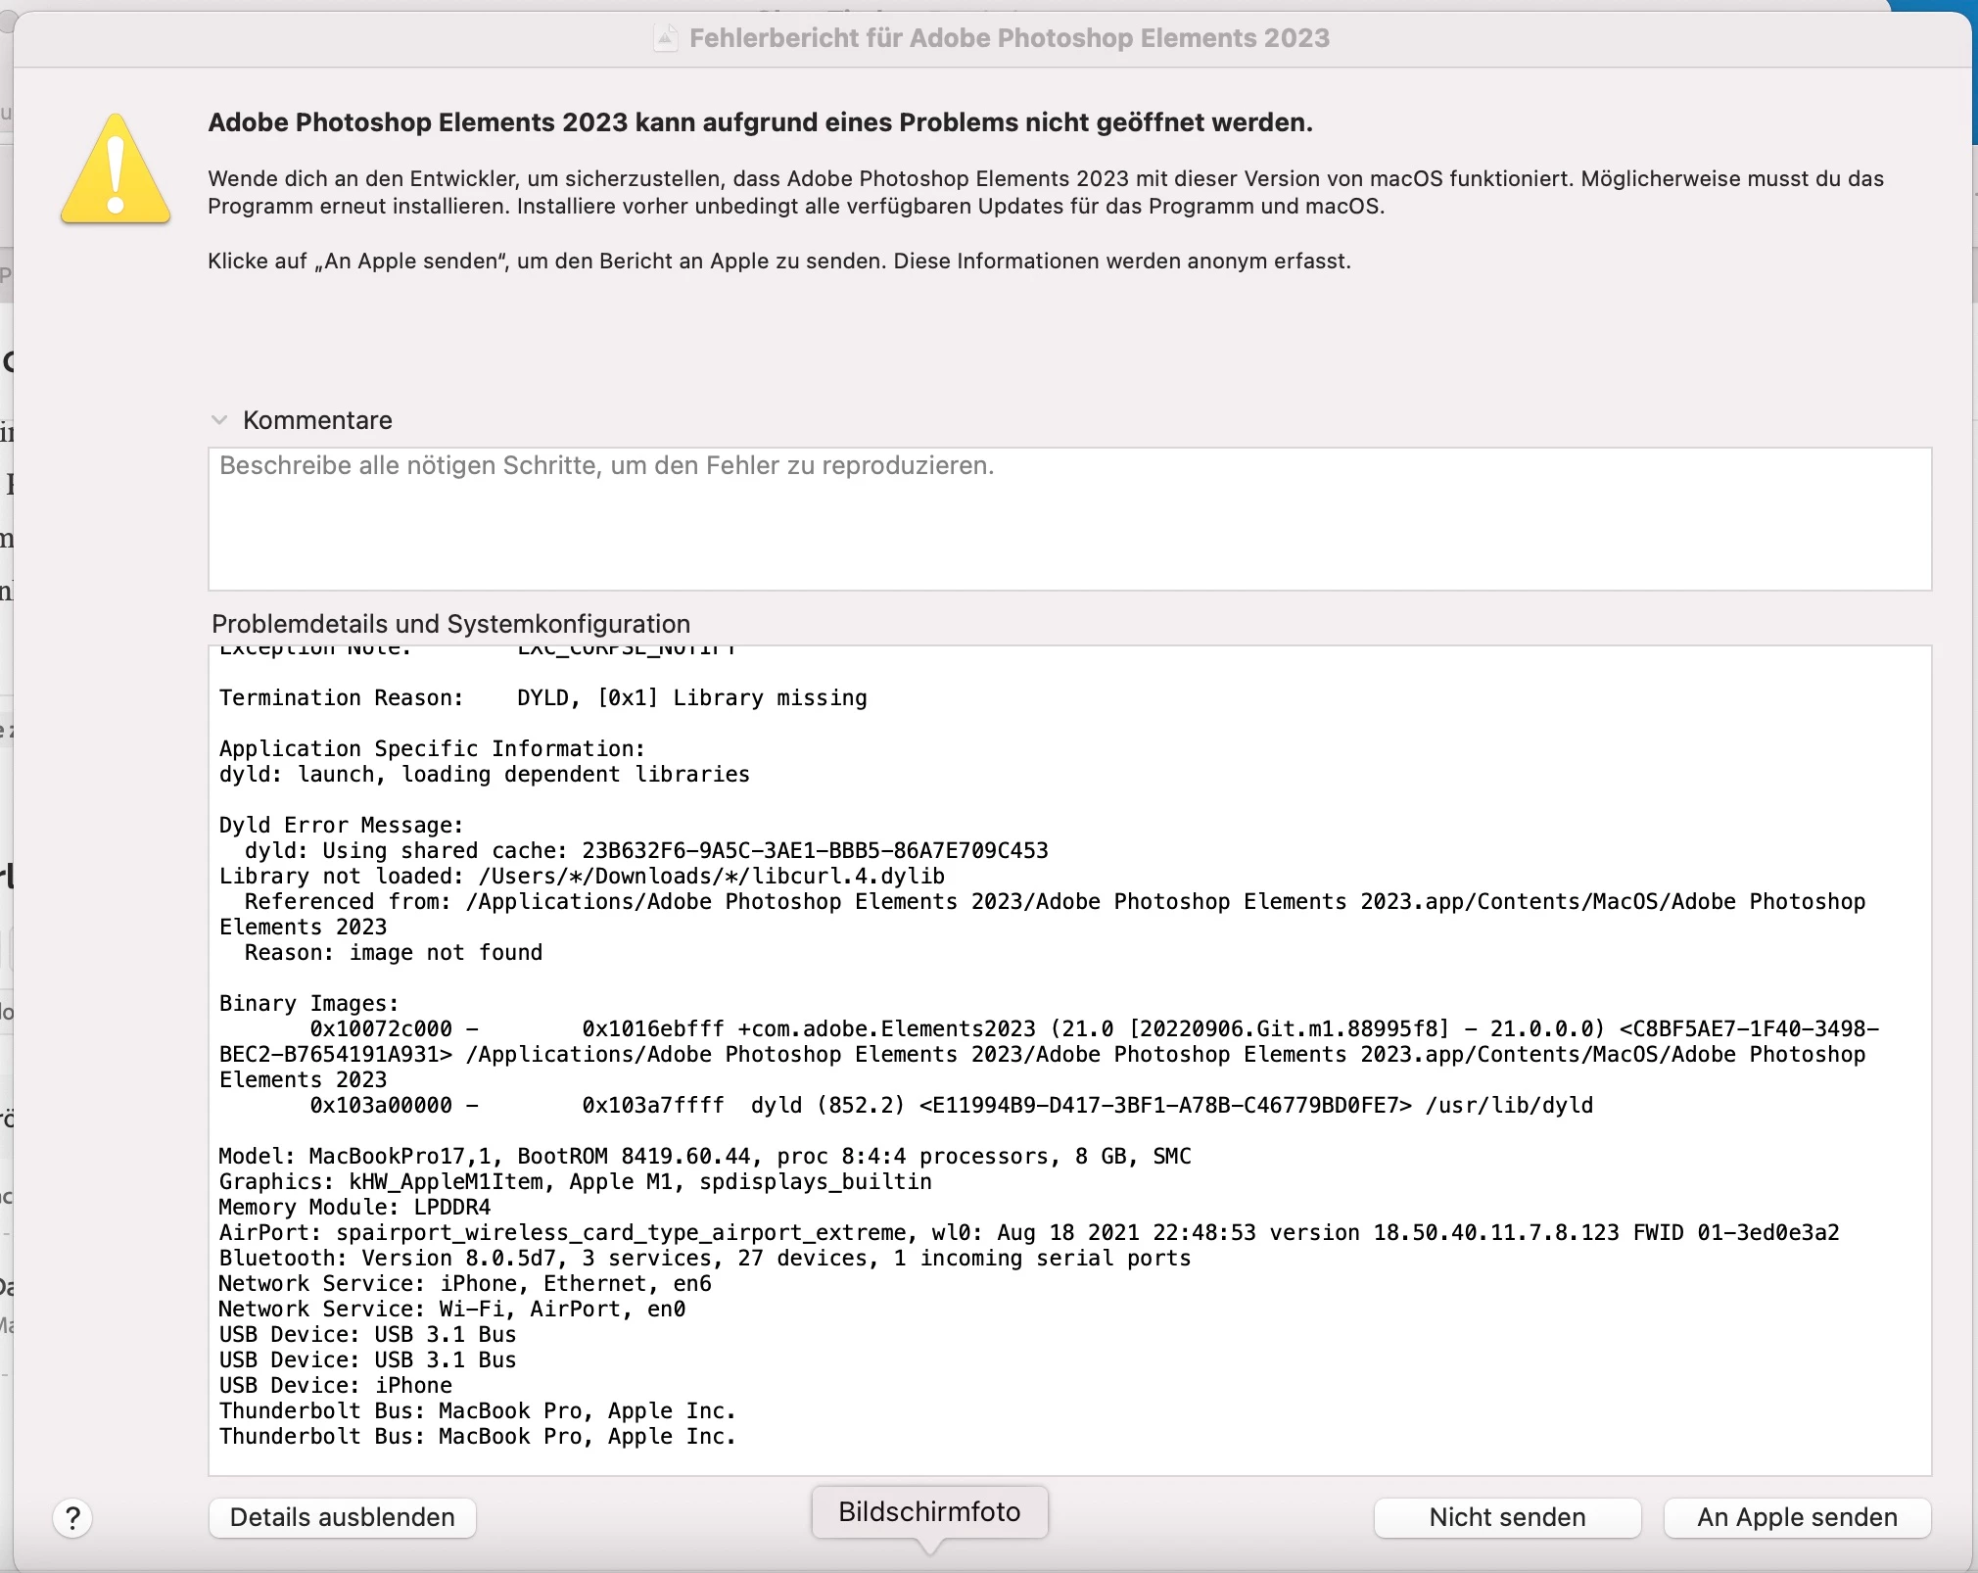Click the Problemdetails und Systemkonfiguration heading
1978x1573 pixels.
[x=450, y=624]
